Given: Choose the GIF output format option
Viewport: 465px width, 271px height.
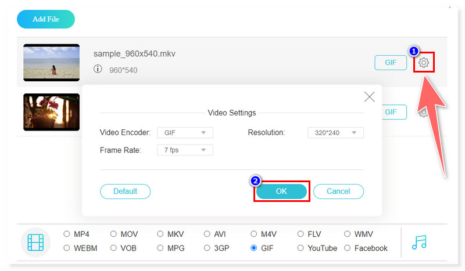Looking at the screenshot, I should tap(254, 248).
